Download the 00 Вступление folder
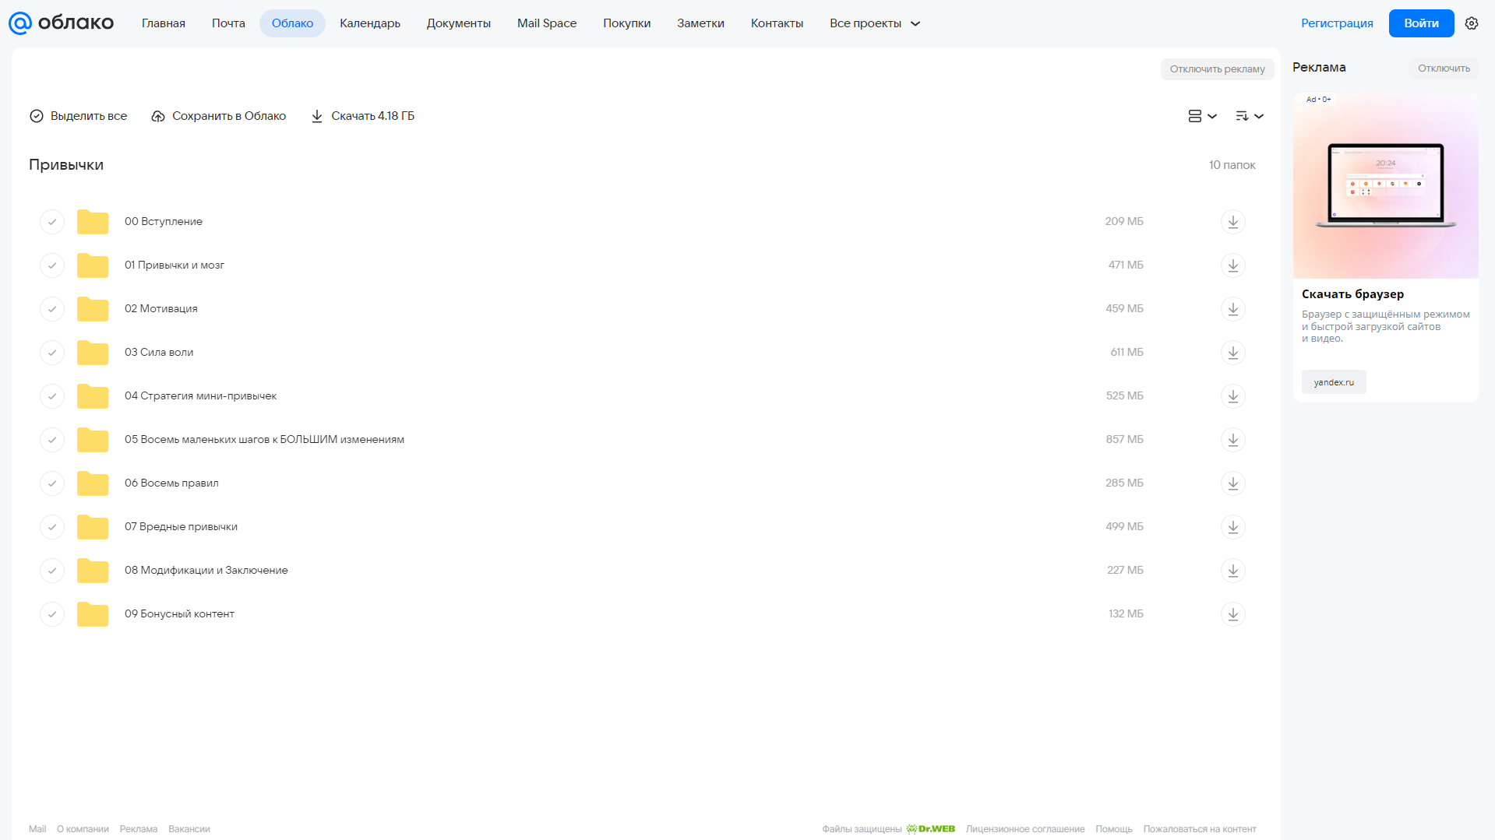The height and width of the screenshot is (840, 1495). [x=1232, y=222]
